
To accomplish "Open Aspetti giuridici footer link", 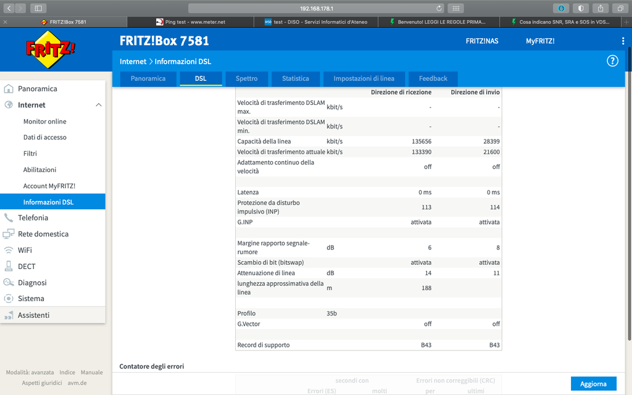I will 42,383.
